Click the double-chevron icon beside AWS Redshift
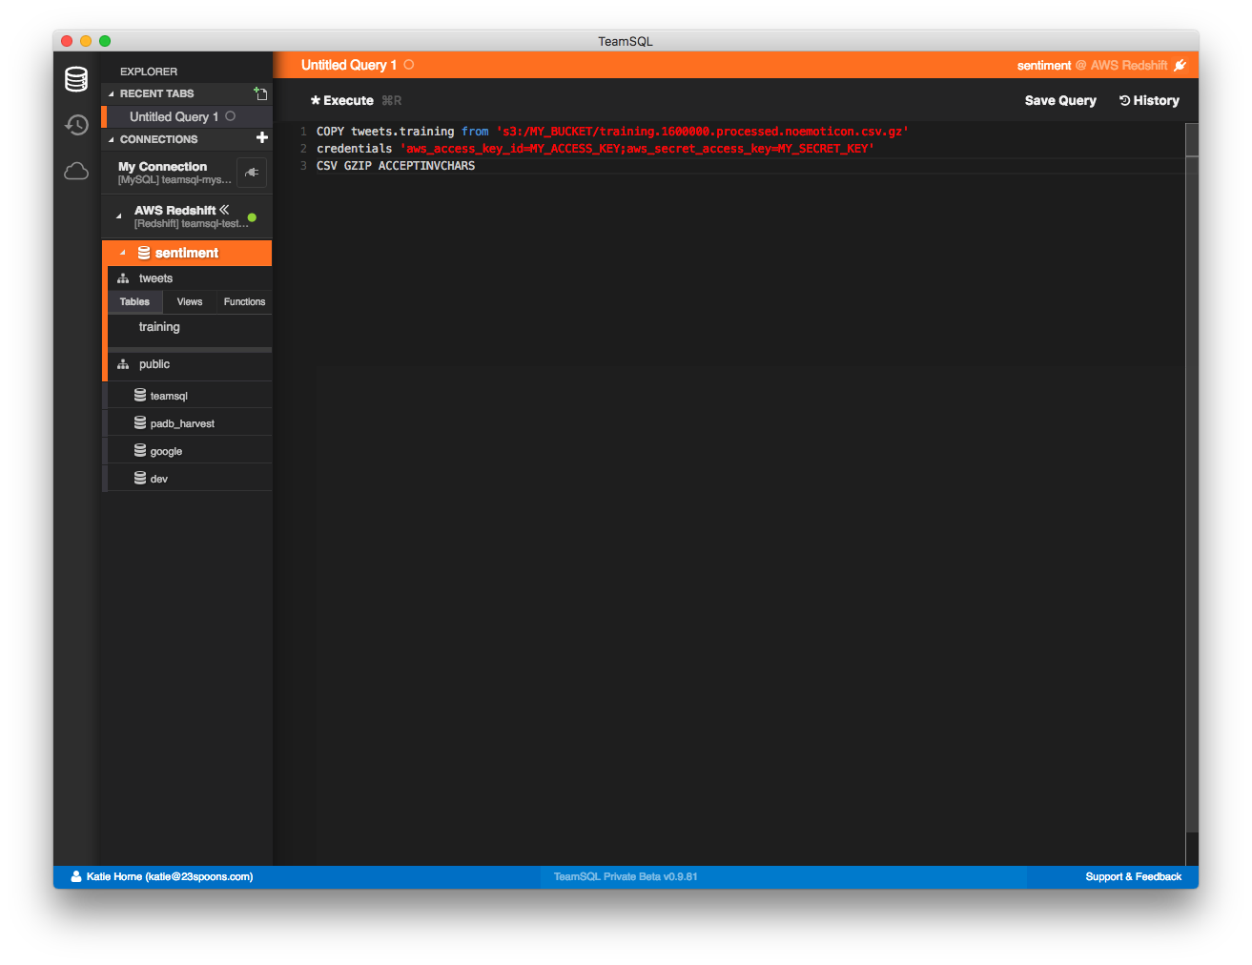Screen dimensions: 1252x965 225,210
